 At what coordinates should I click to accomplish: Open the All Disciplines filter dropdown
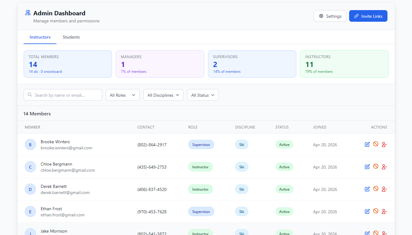tap(163, 95)
